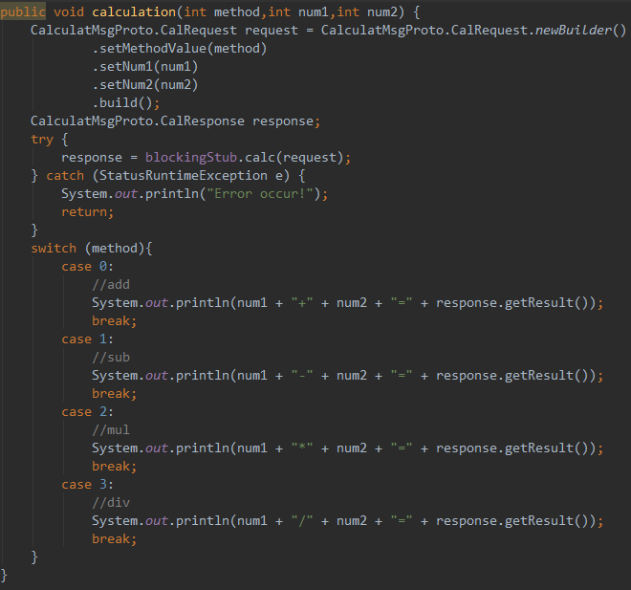Image resolution: width=631 pixels, height=590 pixels.
Task: Click '.setNum2(num2)' line
Action: [x=145, y=85]
